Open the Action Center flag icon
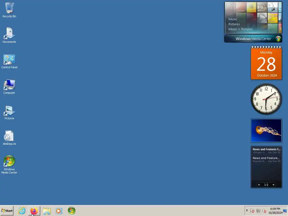288x216 pixels. point(252,211)
